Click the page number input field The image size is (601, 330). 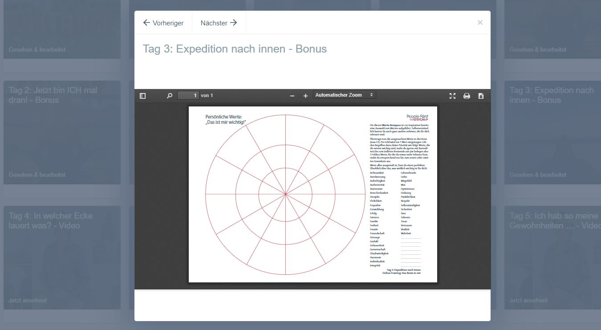pos(188,95)
